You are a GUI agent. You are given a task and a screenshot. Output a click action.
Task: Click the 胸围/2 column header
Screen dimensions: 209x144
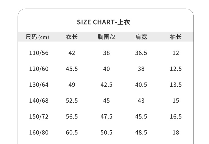pyautogui.click(x=106, y=37)
